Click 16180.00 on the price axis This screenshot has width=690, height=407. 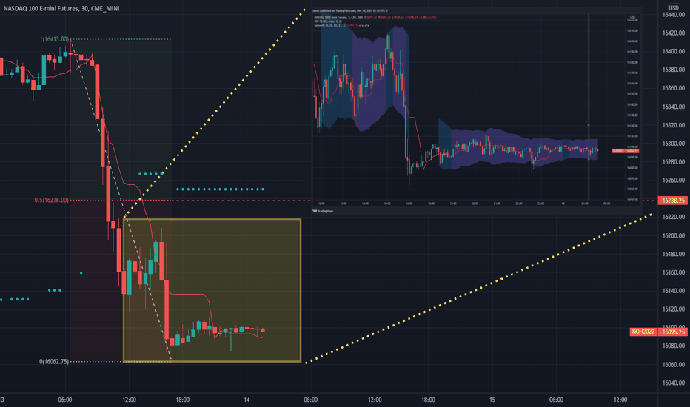pos(673,254)
